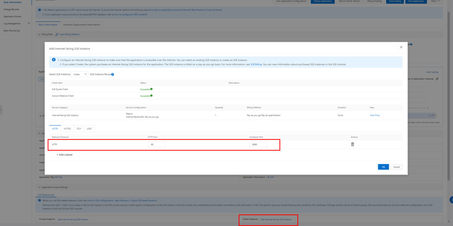The height and width of the screenshot is (226, 453).
Task: Switch to the HTTPS listener tab
Action: pos(67,129)
